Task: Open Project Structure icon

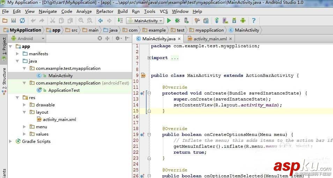Action: 206,21
